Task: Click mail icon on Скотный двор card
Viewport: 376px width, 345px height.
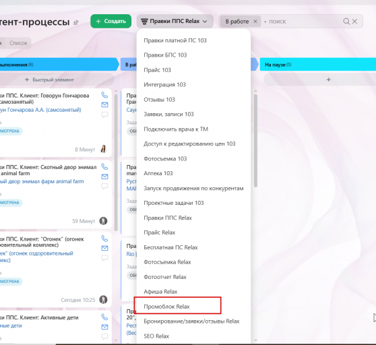Action: [104, 177]
